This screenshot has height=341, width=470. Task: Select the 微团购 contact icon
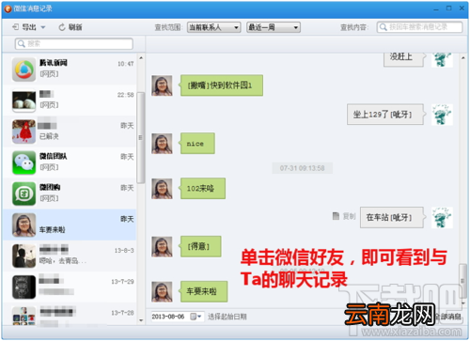tap(23, 194)
